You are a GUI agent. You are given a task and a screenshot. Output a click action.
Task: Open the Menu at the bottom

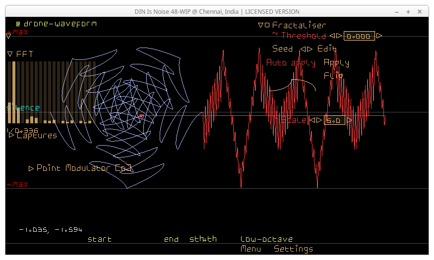250,249
